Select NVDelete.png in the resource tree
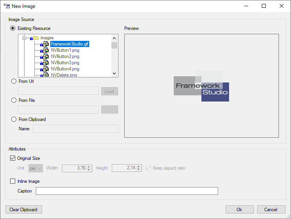291x219 pixels. [x=64, y=75]
